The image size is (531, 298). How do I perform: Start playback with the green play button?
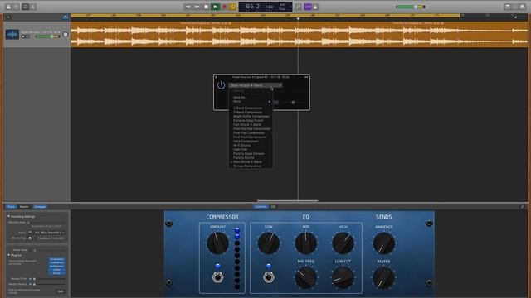pyautogui.click(x=215, y=7)
